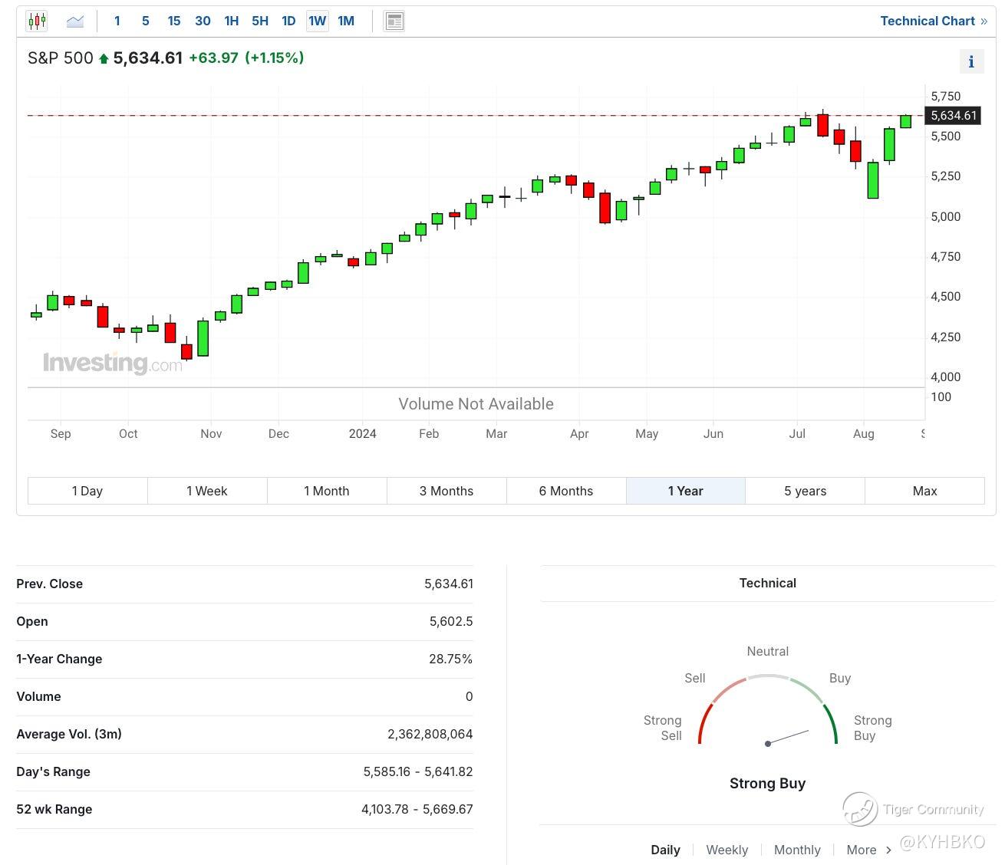Switch to candlestick chart type

coord(37,21)
